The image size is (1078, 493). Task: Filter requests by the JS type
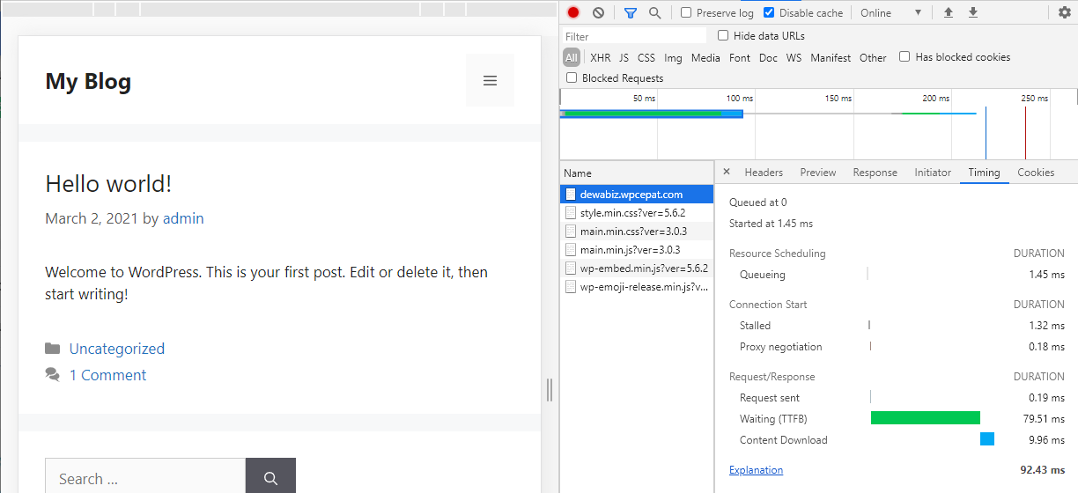[624, 58]
